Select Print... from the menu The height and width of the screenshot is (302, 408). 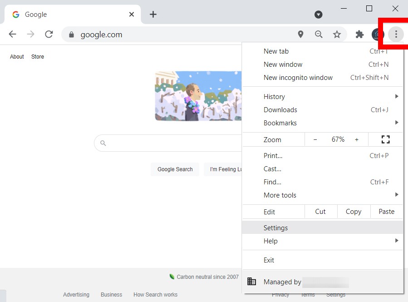[x=323, y=156]
